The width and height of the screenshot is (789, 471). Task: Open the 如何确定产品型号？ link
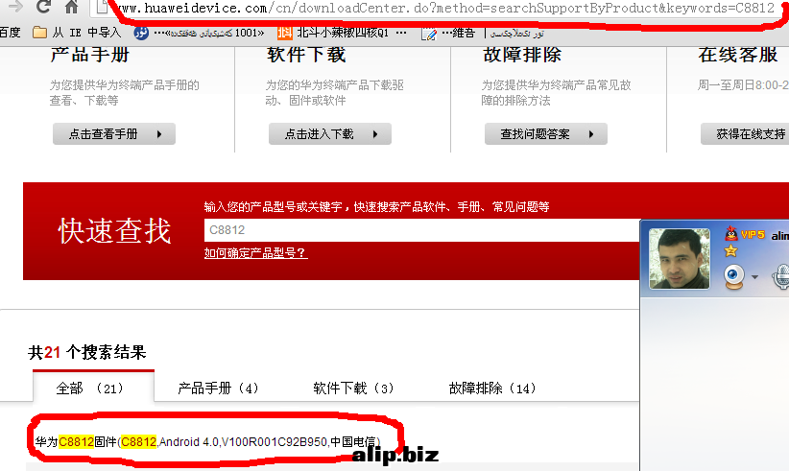tap(255, 253)
